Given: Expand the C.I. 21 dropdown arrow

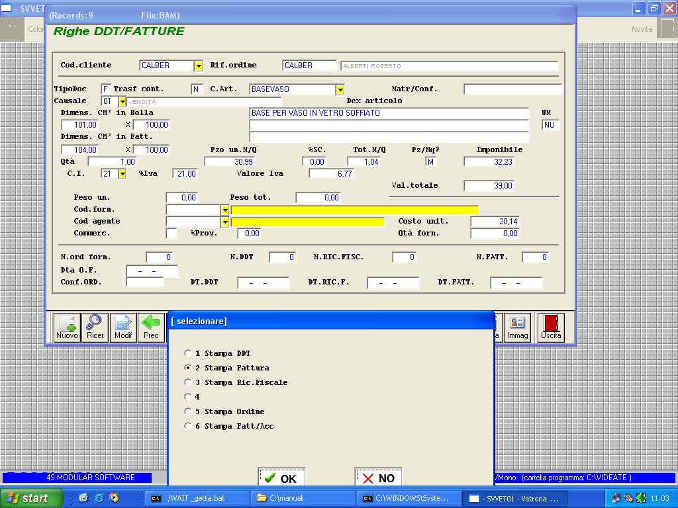Looking at the screenshot, I should (x=122, y=174).
